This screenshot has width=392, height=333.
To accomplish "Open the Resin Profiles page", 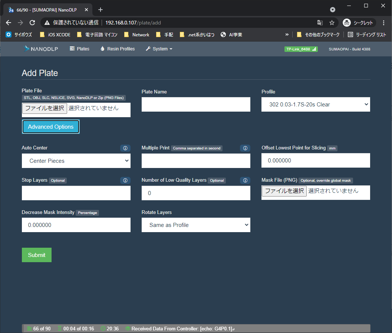I will click(x=118, y=49).
